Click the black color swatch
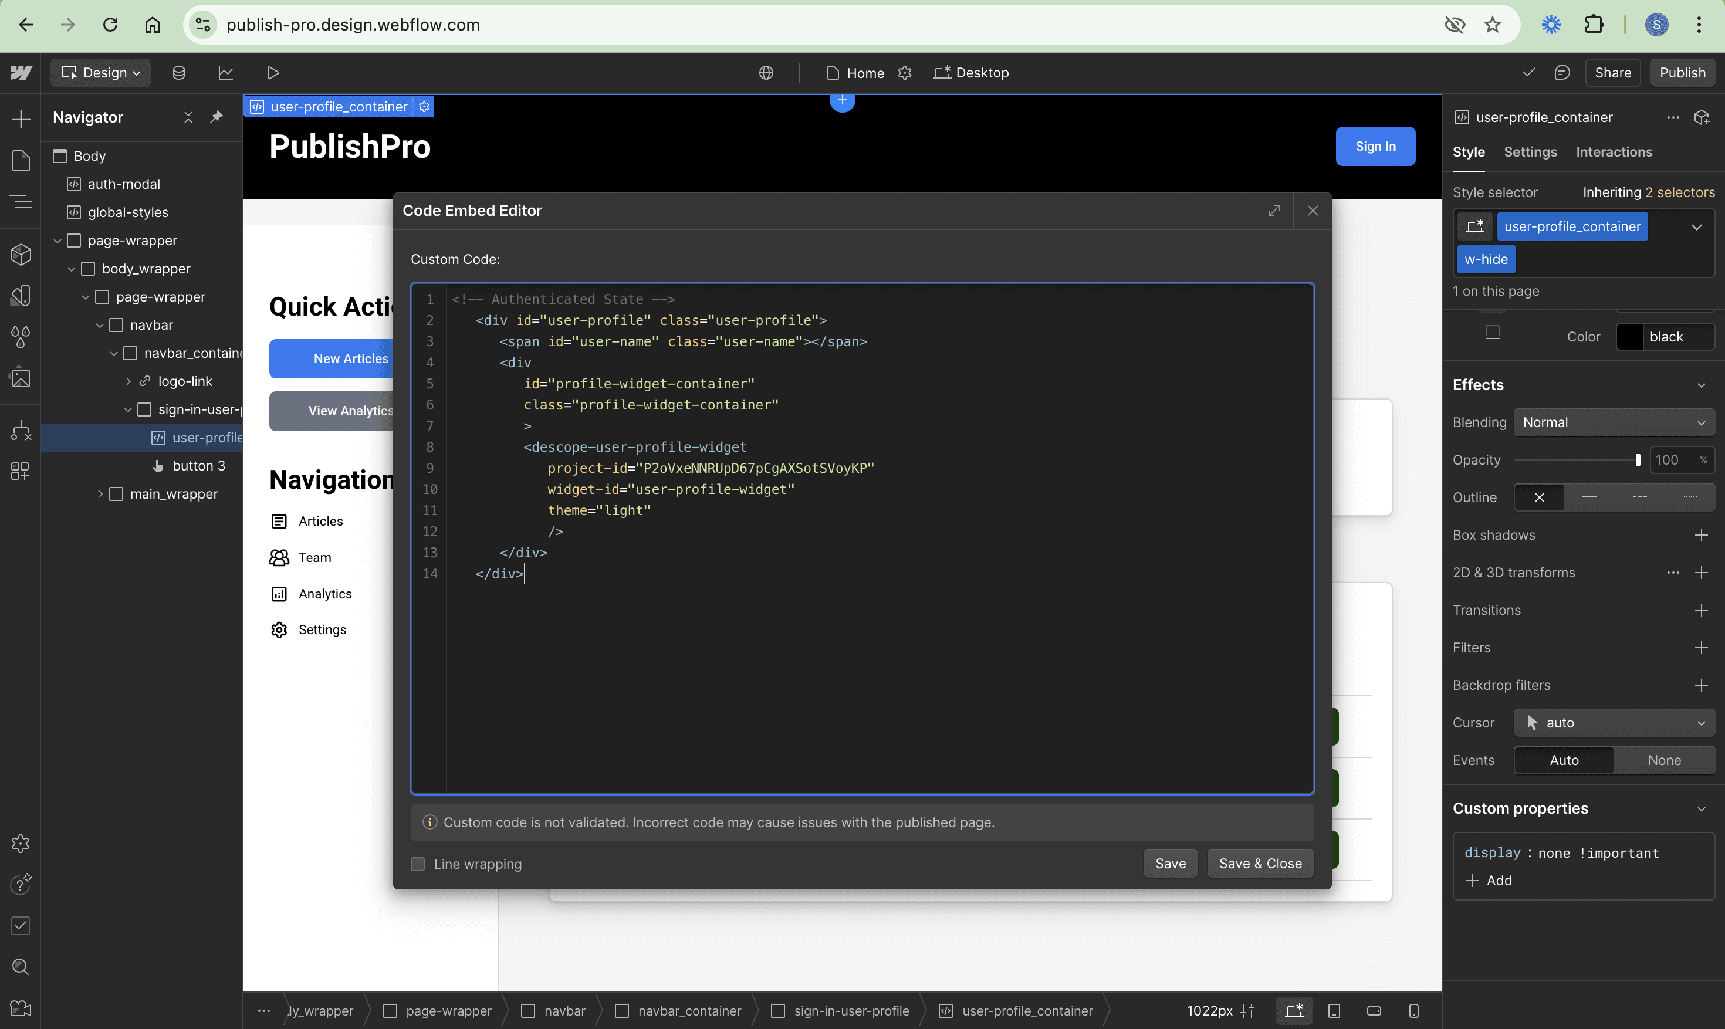 point(1630,337)
